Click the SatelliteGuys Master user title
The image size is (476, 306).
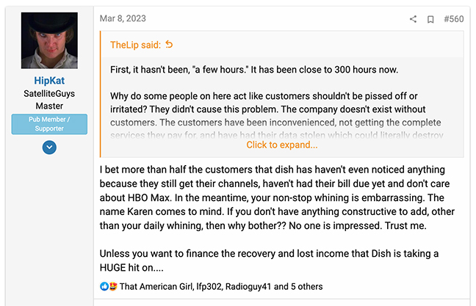point(49,99)
